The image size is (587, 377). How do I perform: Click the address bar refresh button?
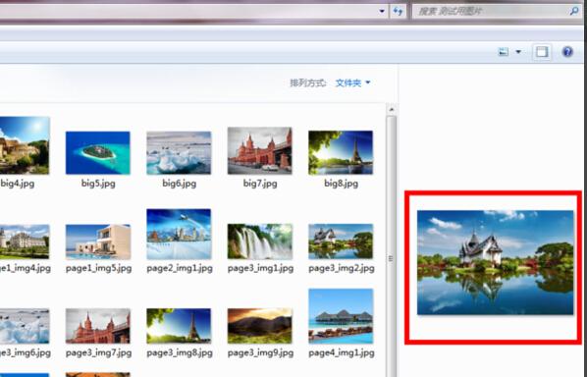398,11
